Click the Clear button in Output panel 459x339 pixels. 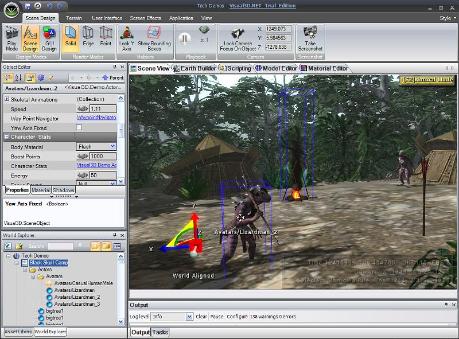click(x=201, y=317)
